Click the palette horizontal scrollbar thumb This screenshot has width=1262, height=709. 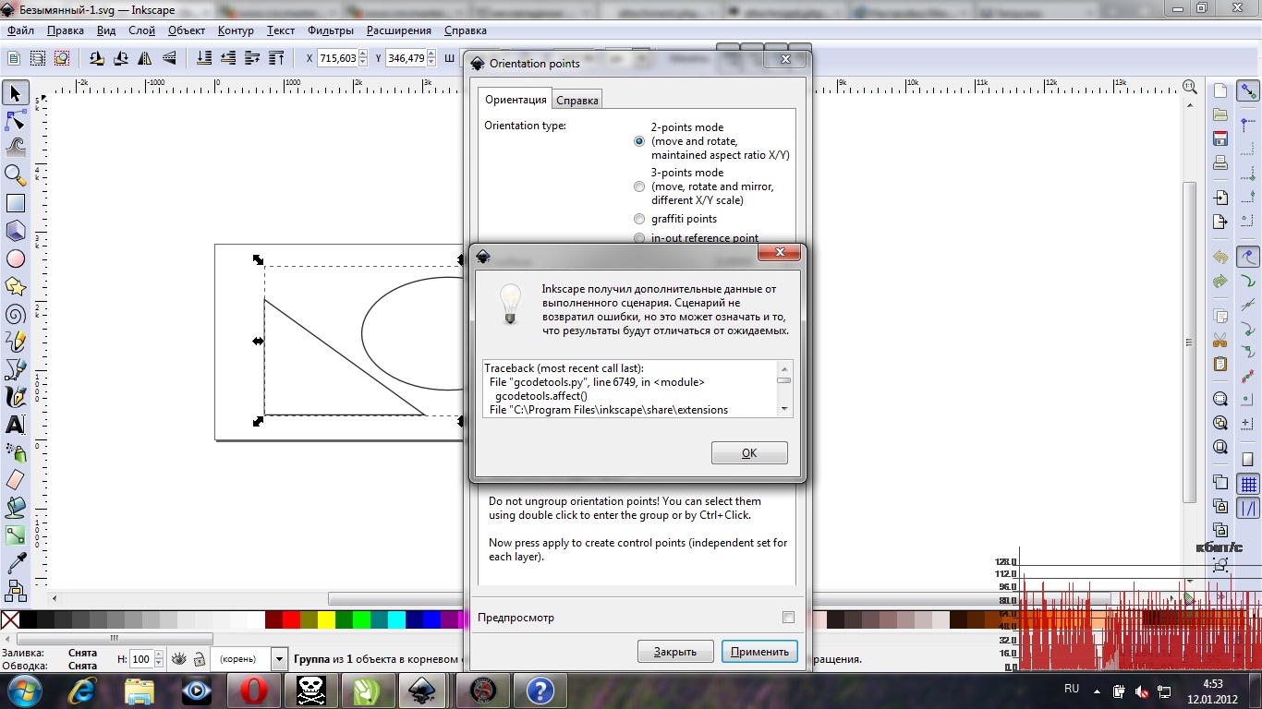point(115,638)
